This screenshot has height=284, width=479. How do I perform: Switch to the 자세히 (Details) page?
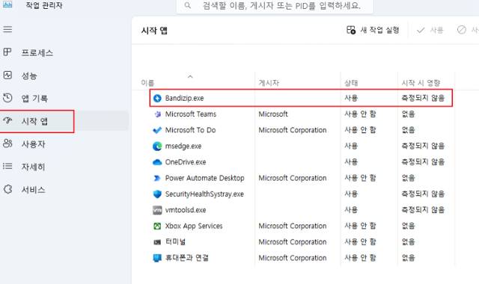[33, 167]
